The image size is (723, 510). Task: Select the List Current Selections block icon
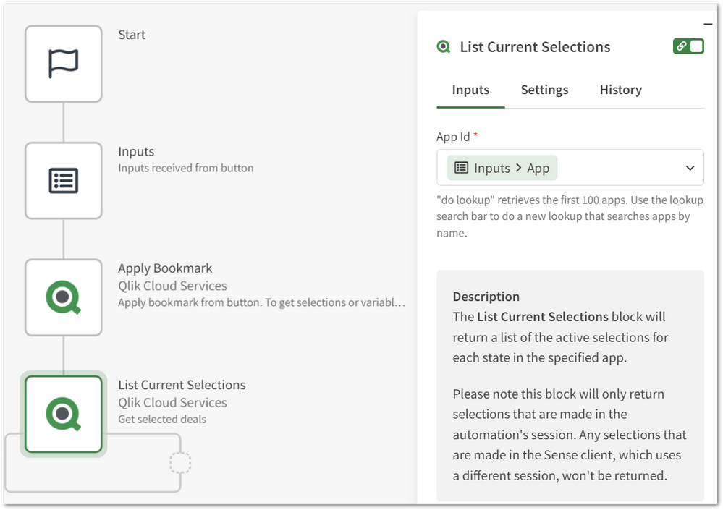point(63,414)
